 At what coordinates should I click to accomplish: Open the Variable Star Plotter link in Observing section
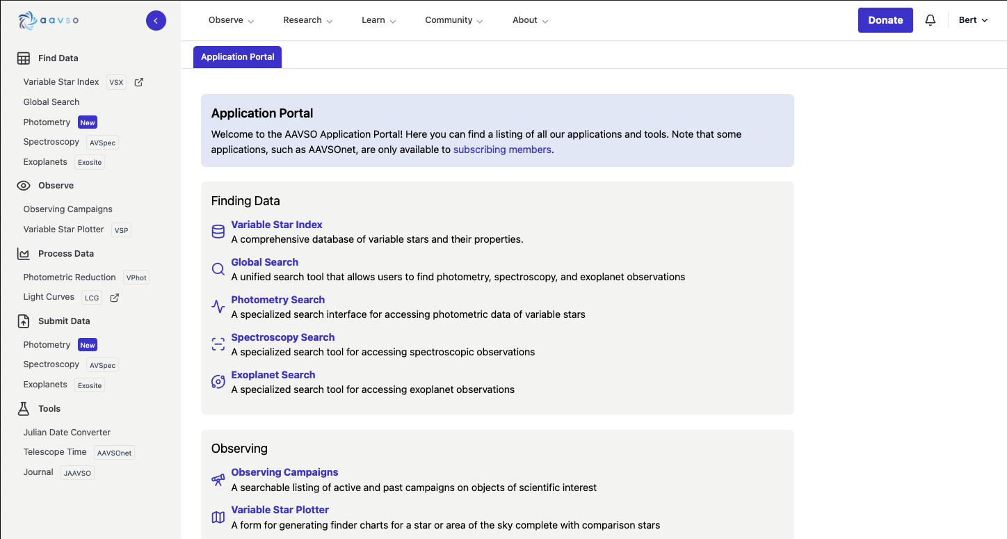point(280,510)
